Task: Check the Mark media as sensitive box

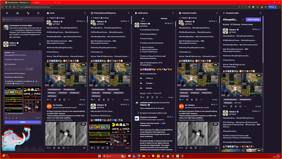Action: [x=6, y=114]
